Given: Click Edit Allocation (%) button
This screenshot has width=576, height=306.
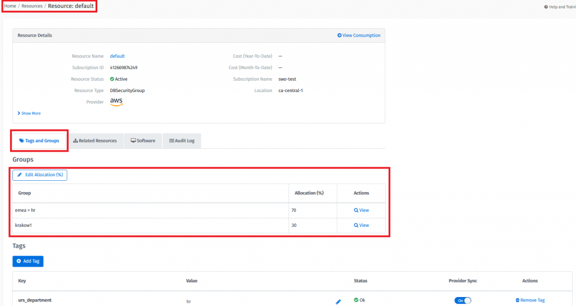Looking at the screenshot, I should click(40, 175).
